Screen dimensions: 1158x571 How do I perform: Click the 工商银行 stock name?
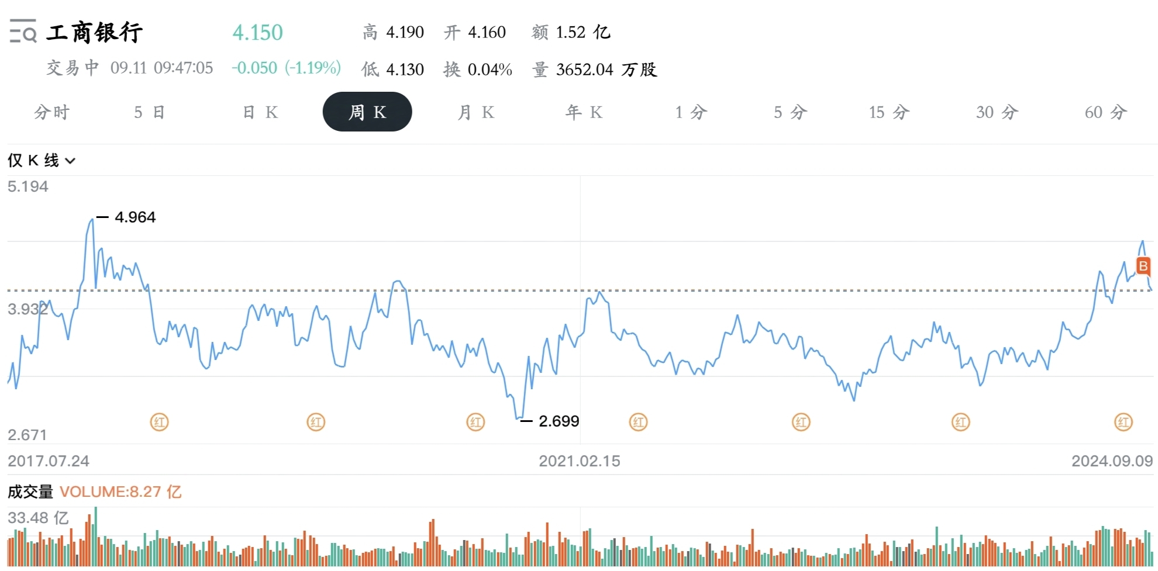click(x=95, y=33)
